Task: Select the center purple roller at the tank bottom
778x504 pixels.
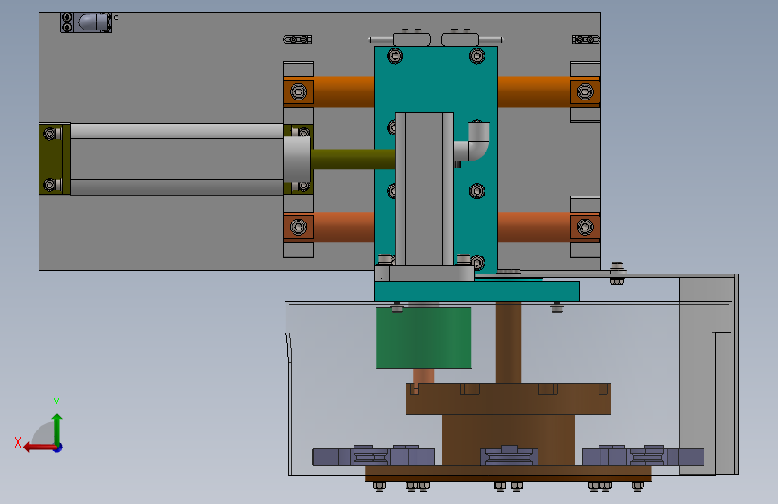Action: 509,456
